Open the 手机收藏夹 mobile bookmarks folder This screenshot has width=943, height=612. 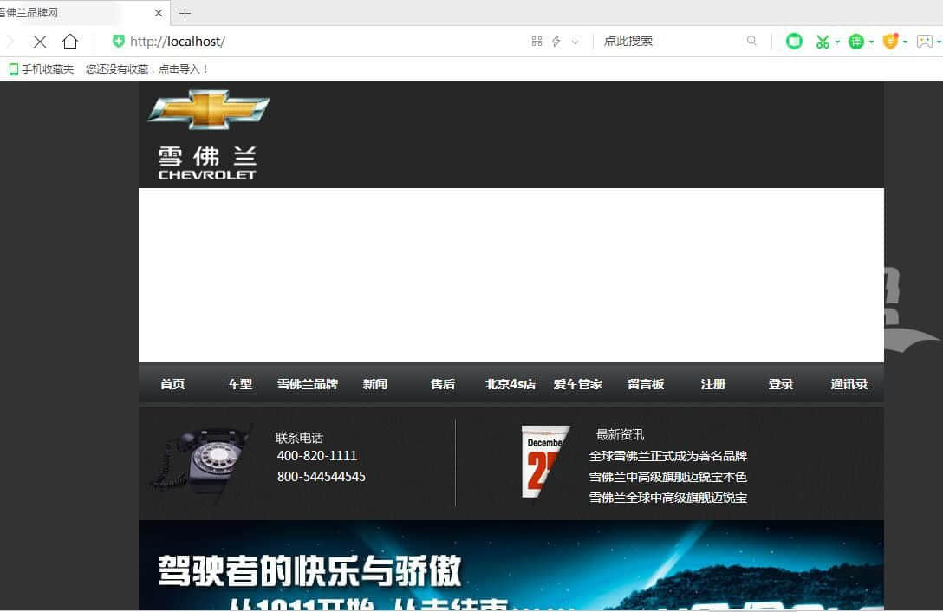point(42,69)
